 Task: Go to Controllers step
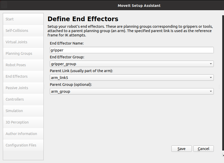click(x=23, y=99)
